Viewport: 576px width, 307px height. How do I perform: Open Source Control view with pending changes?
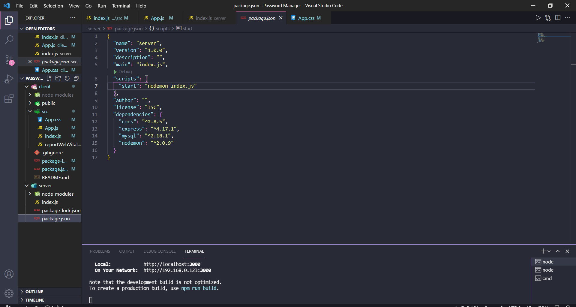9,59
